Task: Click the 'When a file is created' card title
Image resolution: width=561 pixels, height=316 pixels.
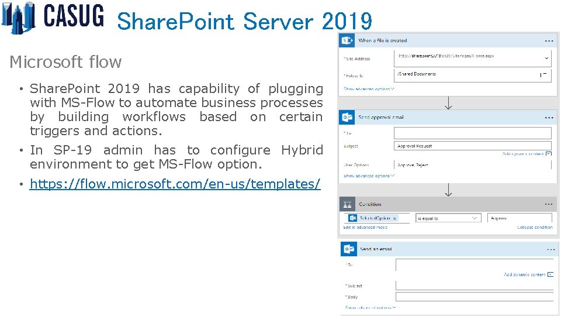Action: pos(382,40)
